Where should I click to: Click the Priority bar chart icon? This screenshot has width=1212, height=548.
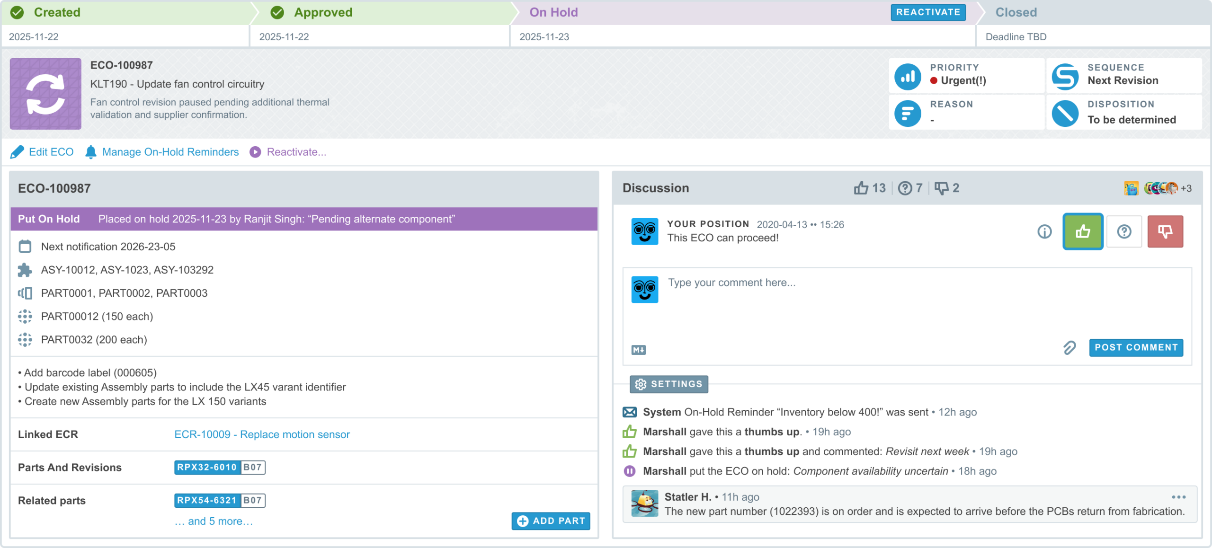point(907,77)
